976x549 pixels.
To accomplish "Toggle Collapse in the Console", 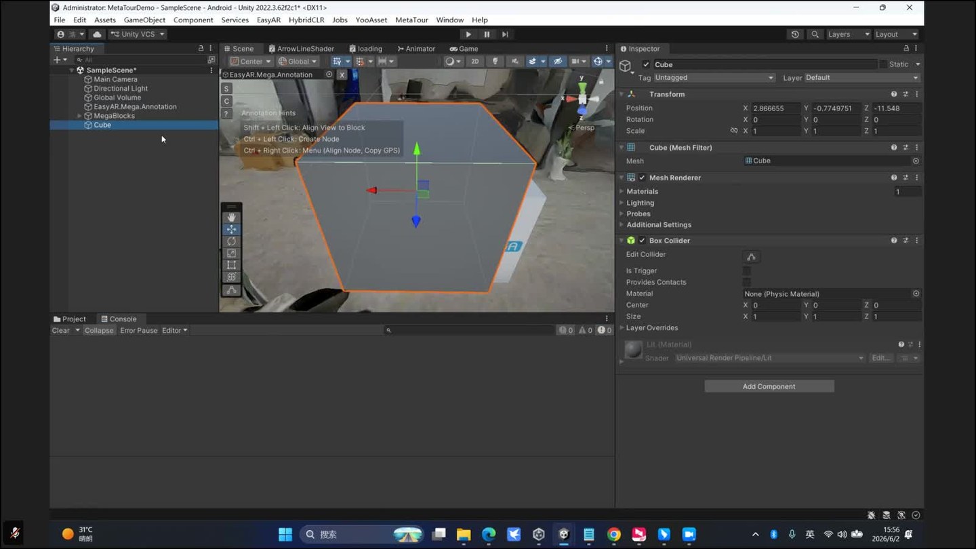I will [x=99, y=331].
